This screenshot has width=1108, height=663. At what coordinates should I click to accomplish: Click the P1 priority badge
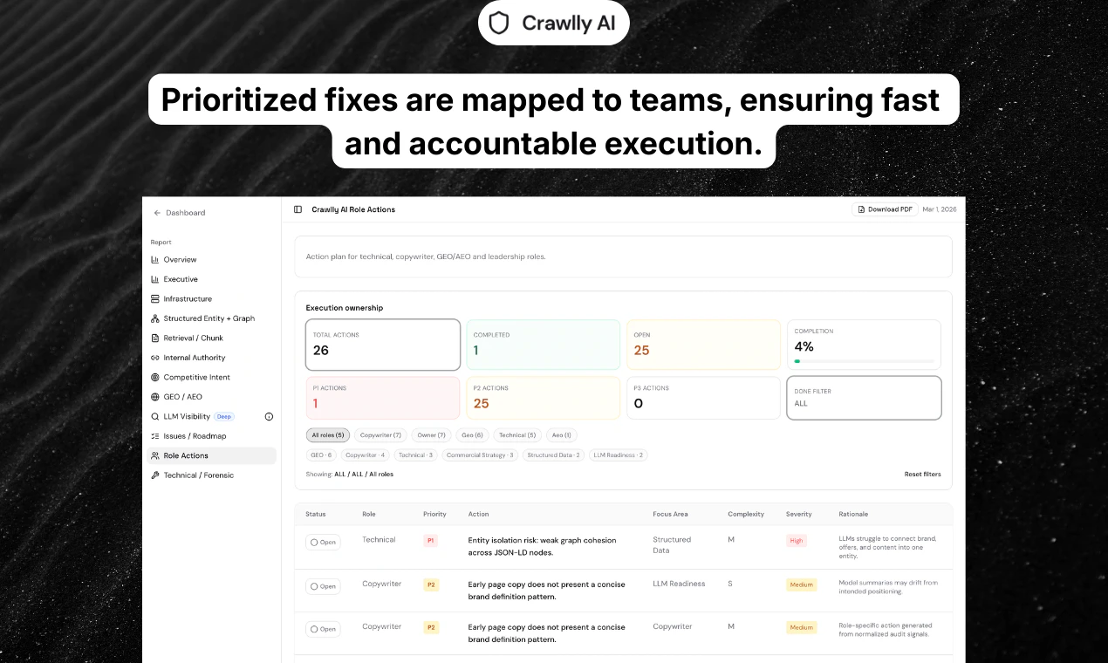coord(430,541)
